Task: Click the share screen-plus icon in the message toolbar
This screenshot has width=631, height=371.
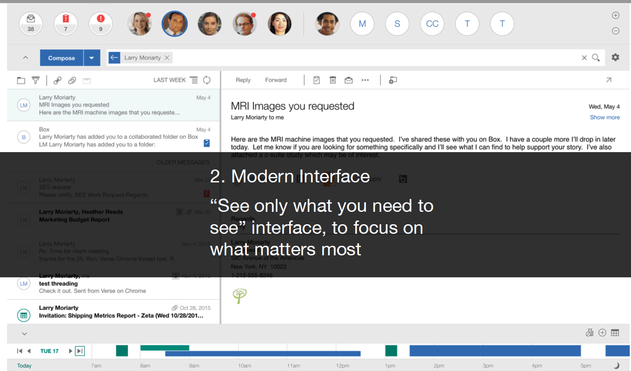Action: click(x=393, y=80)
